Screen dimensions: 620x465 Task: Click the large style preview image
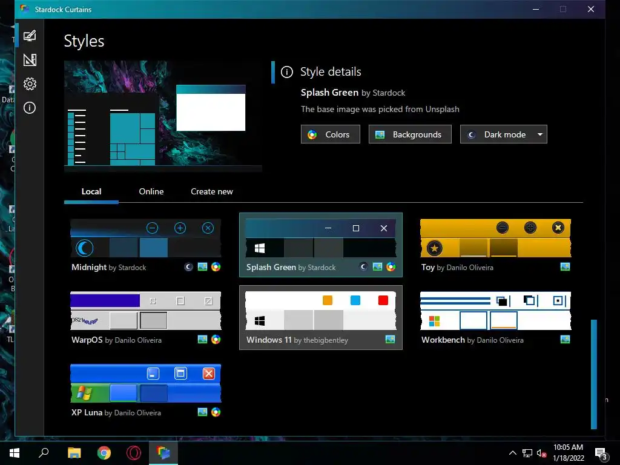point(163,116)
